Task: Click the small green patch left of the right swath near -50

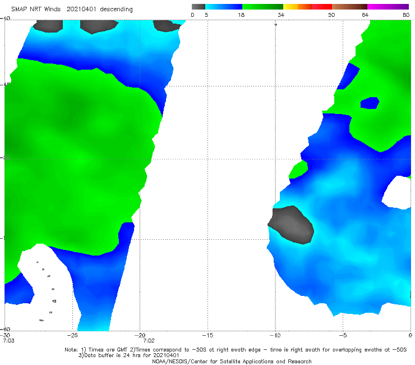Action: 298,170
